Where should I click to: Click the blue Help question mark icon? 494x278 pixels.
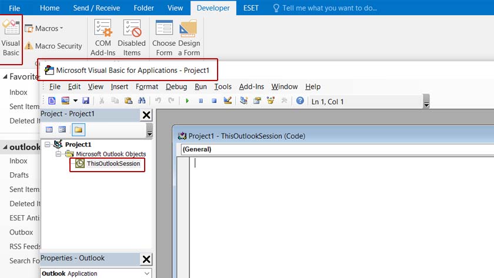pos(300,101)
